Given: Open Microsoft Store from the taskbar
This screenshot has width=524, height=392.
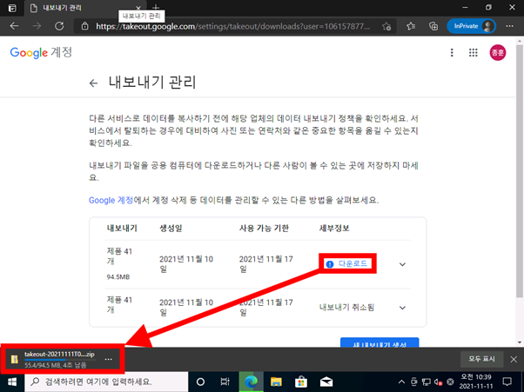Looking at the screenshot, I should click(301, 382).
